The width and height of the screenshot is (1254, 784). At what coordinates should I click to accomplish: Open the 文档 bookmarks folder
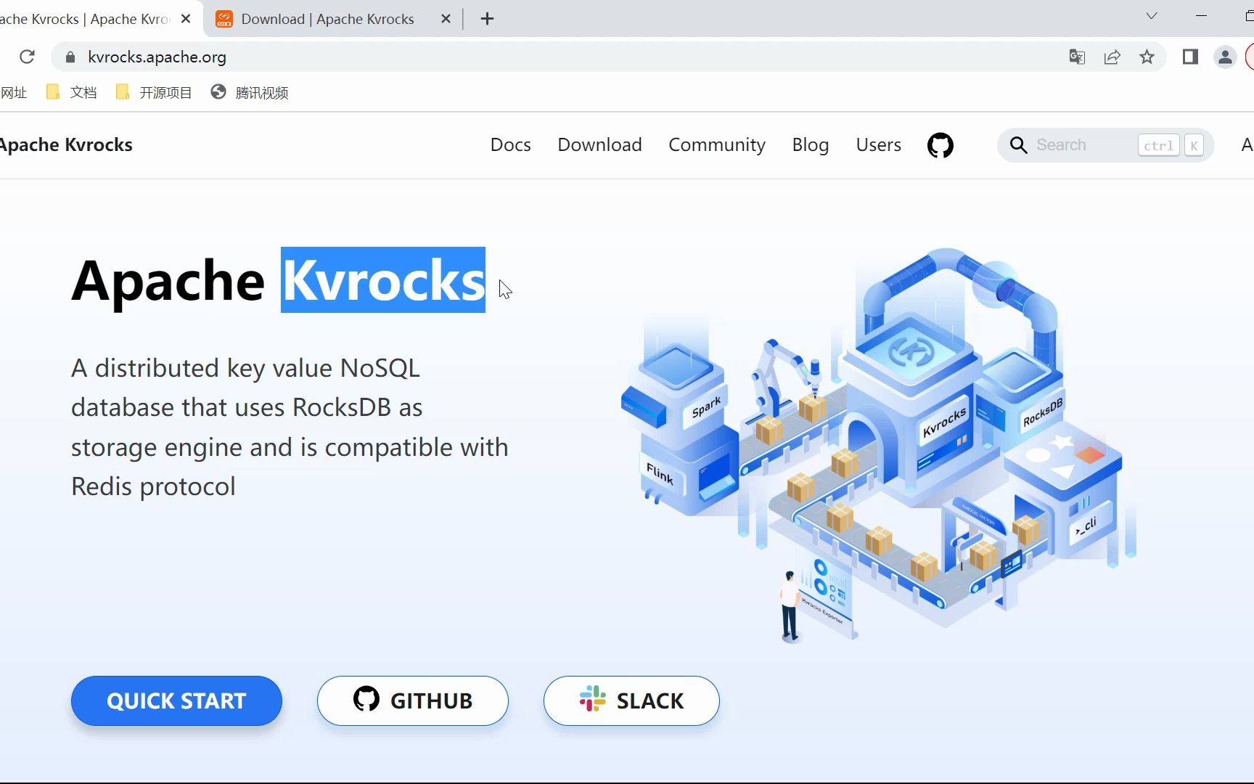tap(71, 92)
